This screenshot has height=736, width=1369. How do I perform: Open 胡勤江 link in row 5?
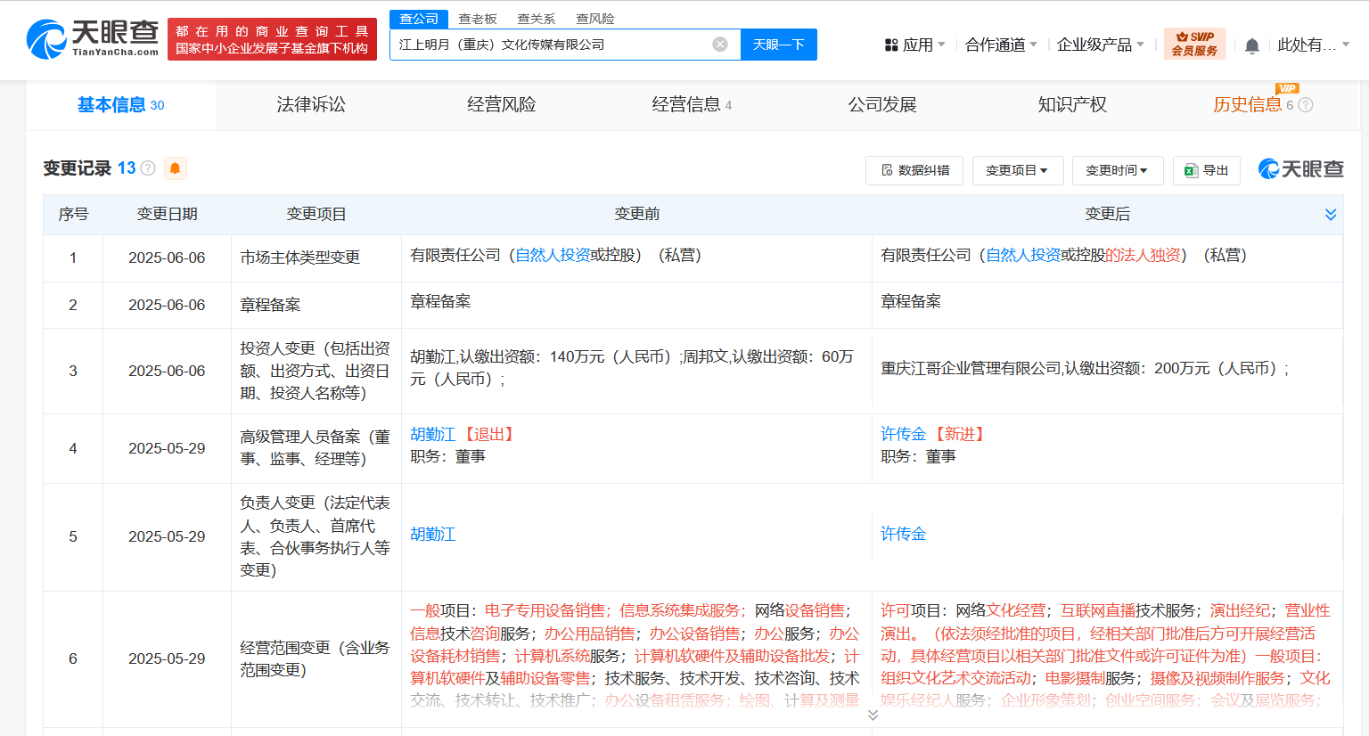(x=433, y=535)
